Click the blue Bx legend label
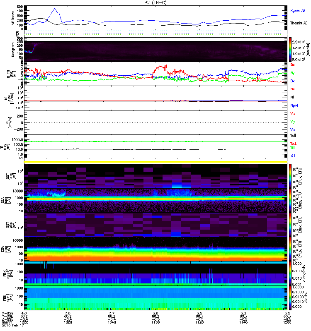The image size is (311, 331). (292, 81)
